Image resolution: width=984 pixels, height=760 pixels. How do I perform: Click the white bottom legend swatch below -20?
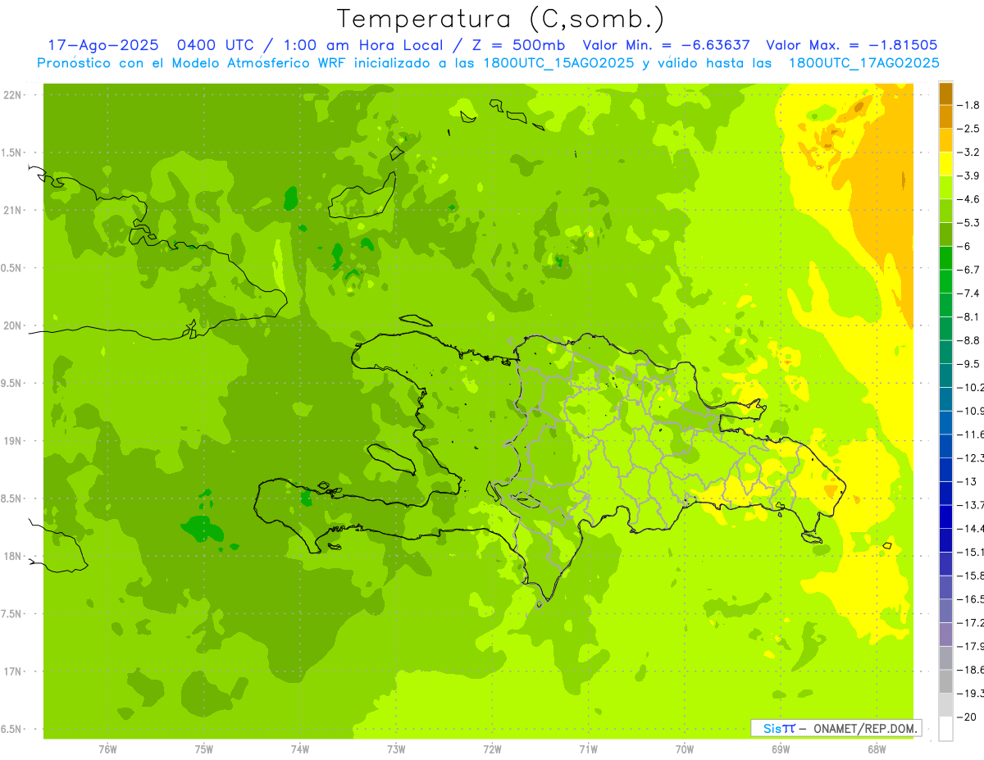click(946, 729)
